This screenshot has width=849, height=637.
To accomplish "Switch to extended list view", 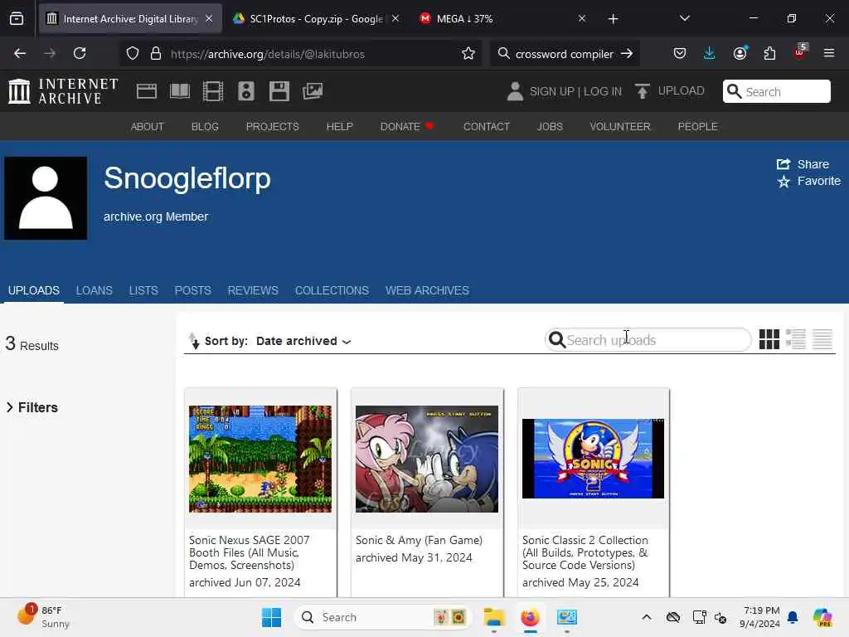I will click(x=796, y=339).
